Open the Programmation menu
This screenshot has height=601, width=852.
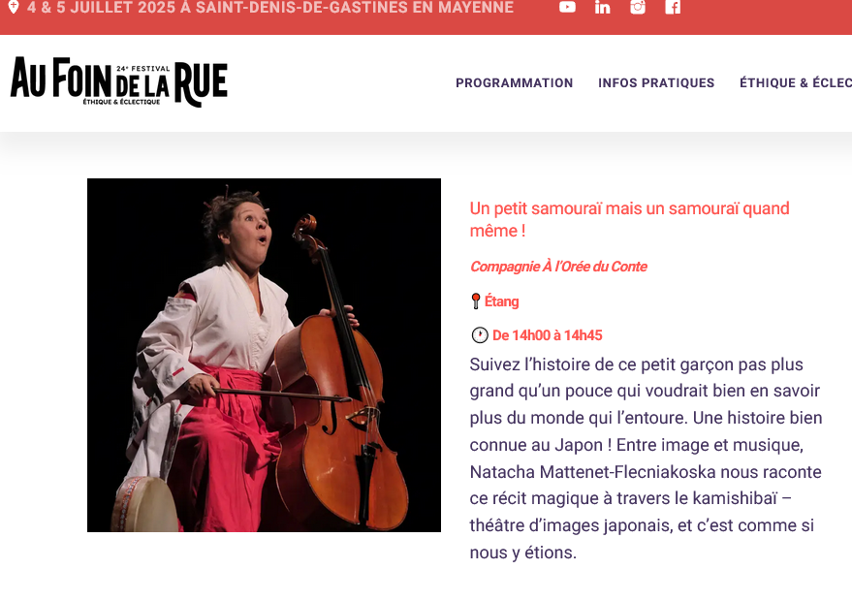(514, 82)
